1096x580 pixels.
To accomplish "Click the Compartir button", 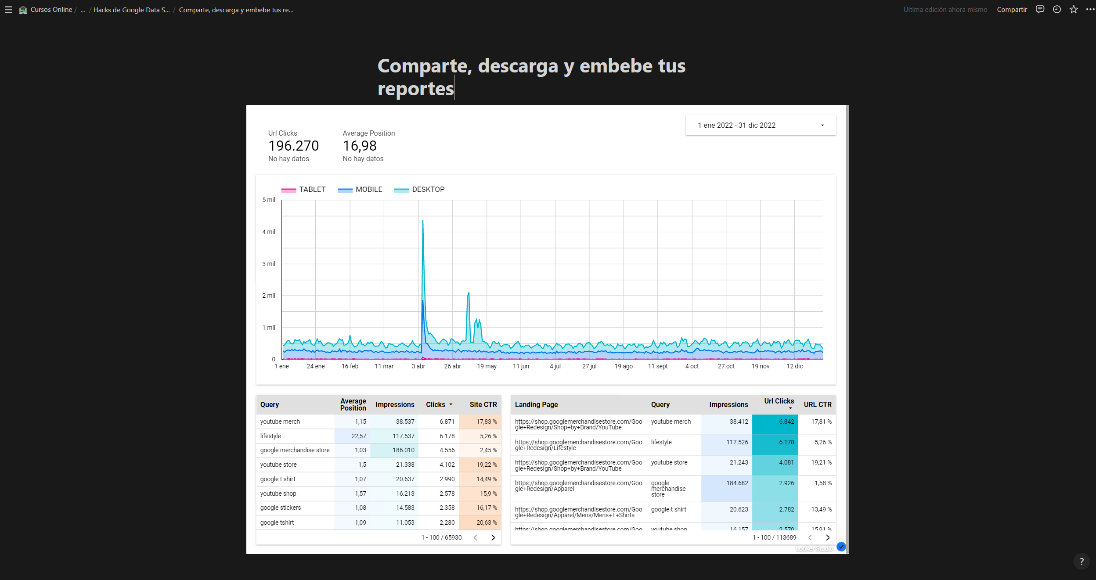I will [1012, 10].
